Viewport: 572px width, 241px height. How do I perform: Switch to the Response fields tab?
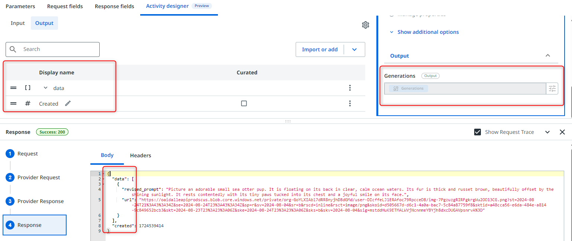pos(115,6)
